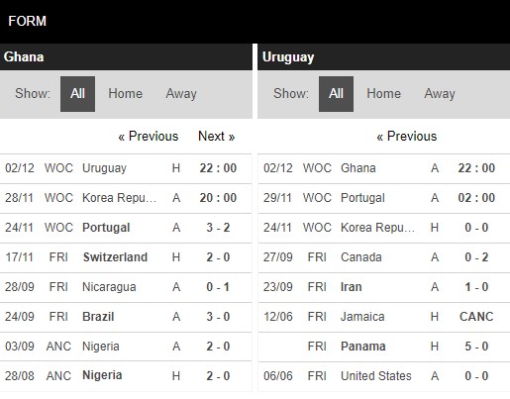Image resolution: width=510 pixels, height=399 pixels.
Task: Go to Previous Uruguay matches
Action: coord(407,136)
